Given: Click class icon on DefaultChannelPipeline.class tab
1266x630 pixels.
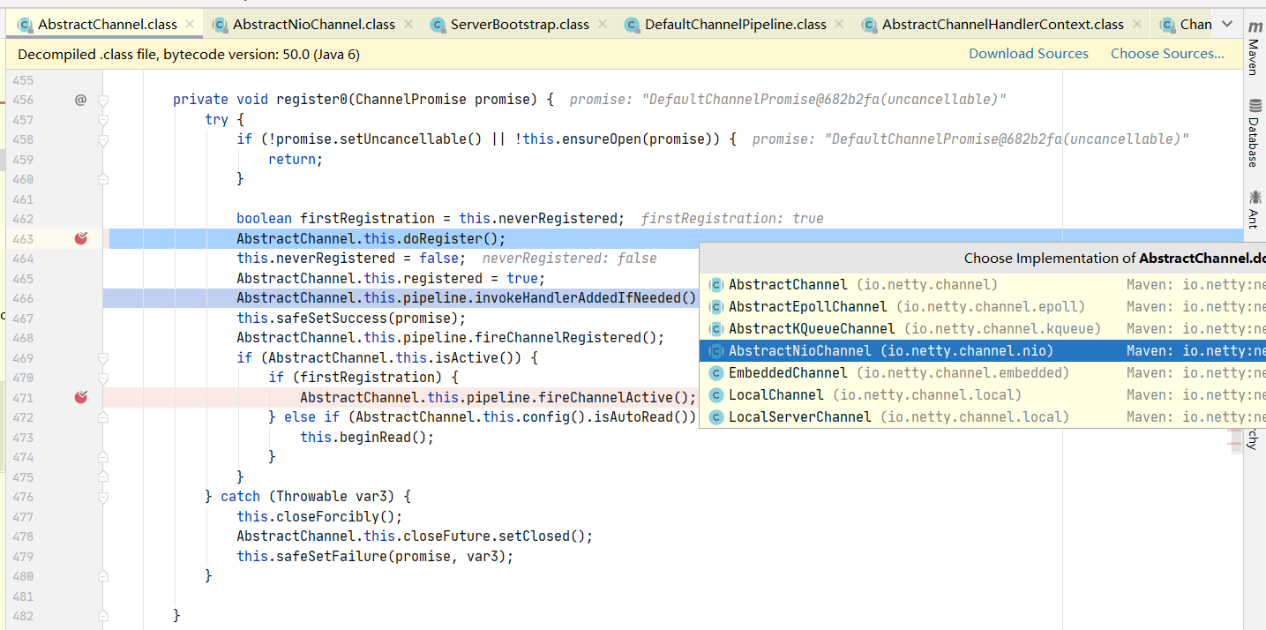Looking at the screenshot, I should point(632,25).
